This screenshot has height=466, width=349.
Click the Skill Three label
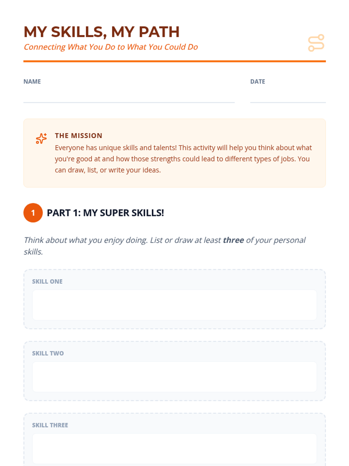[x=50, y=425]
